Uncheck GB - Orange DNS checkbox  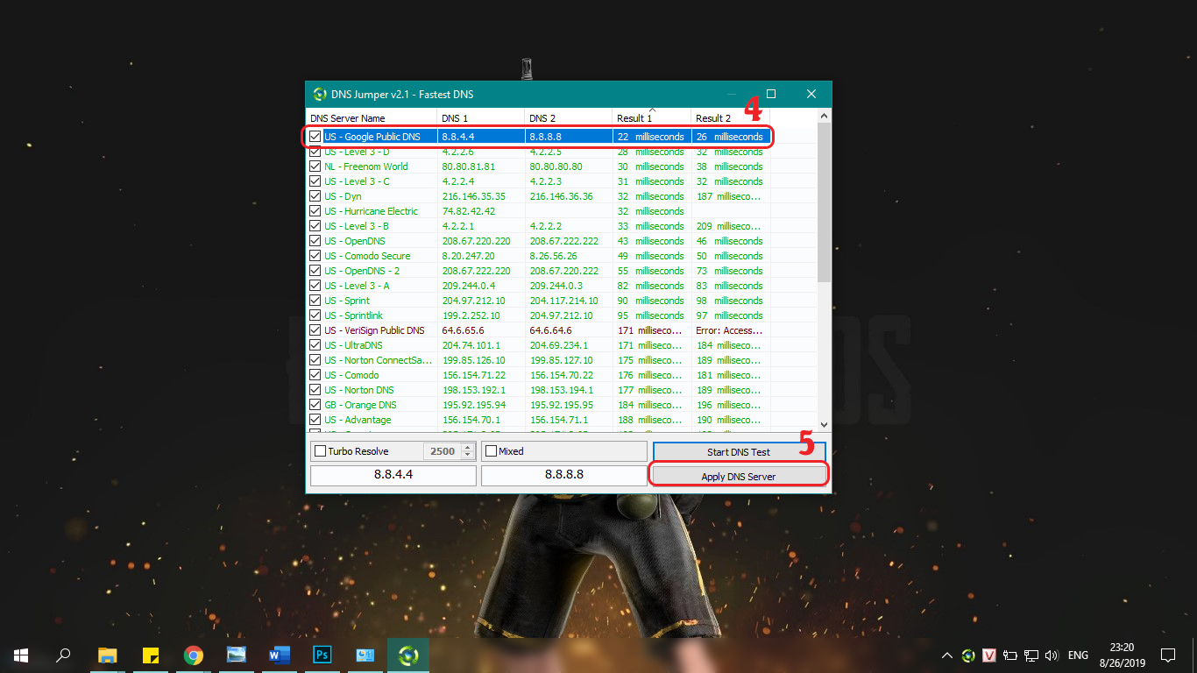[315, 405]
